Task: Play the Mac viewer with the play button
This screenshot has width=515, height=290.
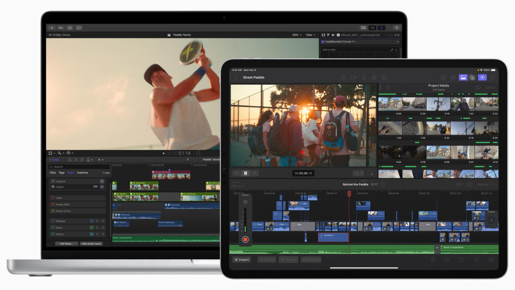Action: click(164, 153)
